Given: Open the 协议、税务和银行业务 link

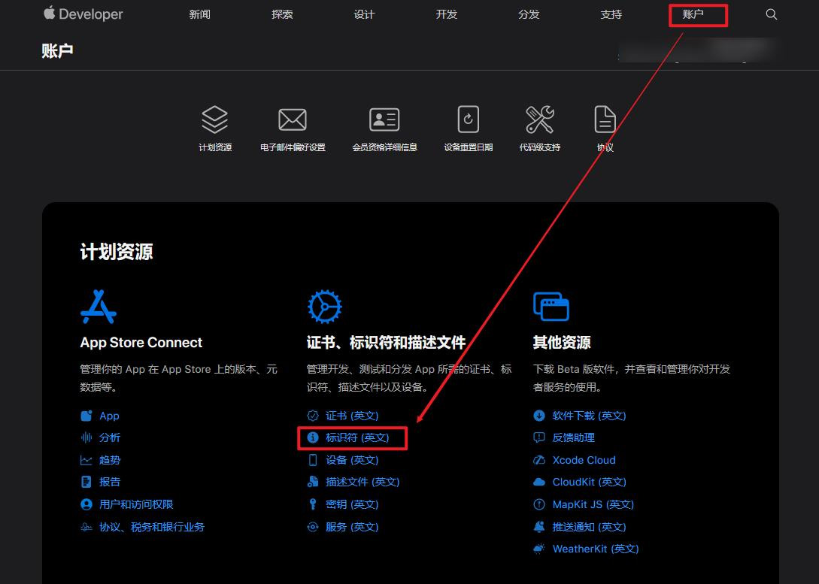Looking at the screenshot, I should [x=152, y=527].
